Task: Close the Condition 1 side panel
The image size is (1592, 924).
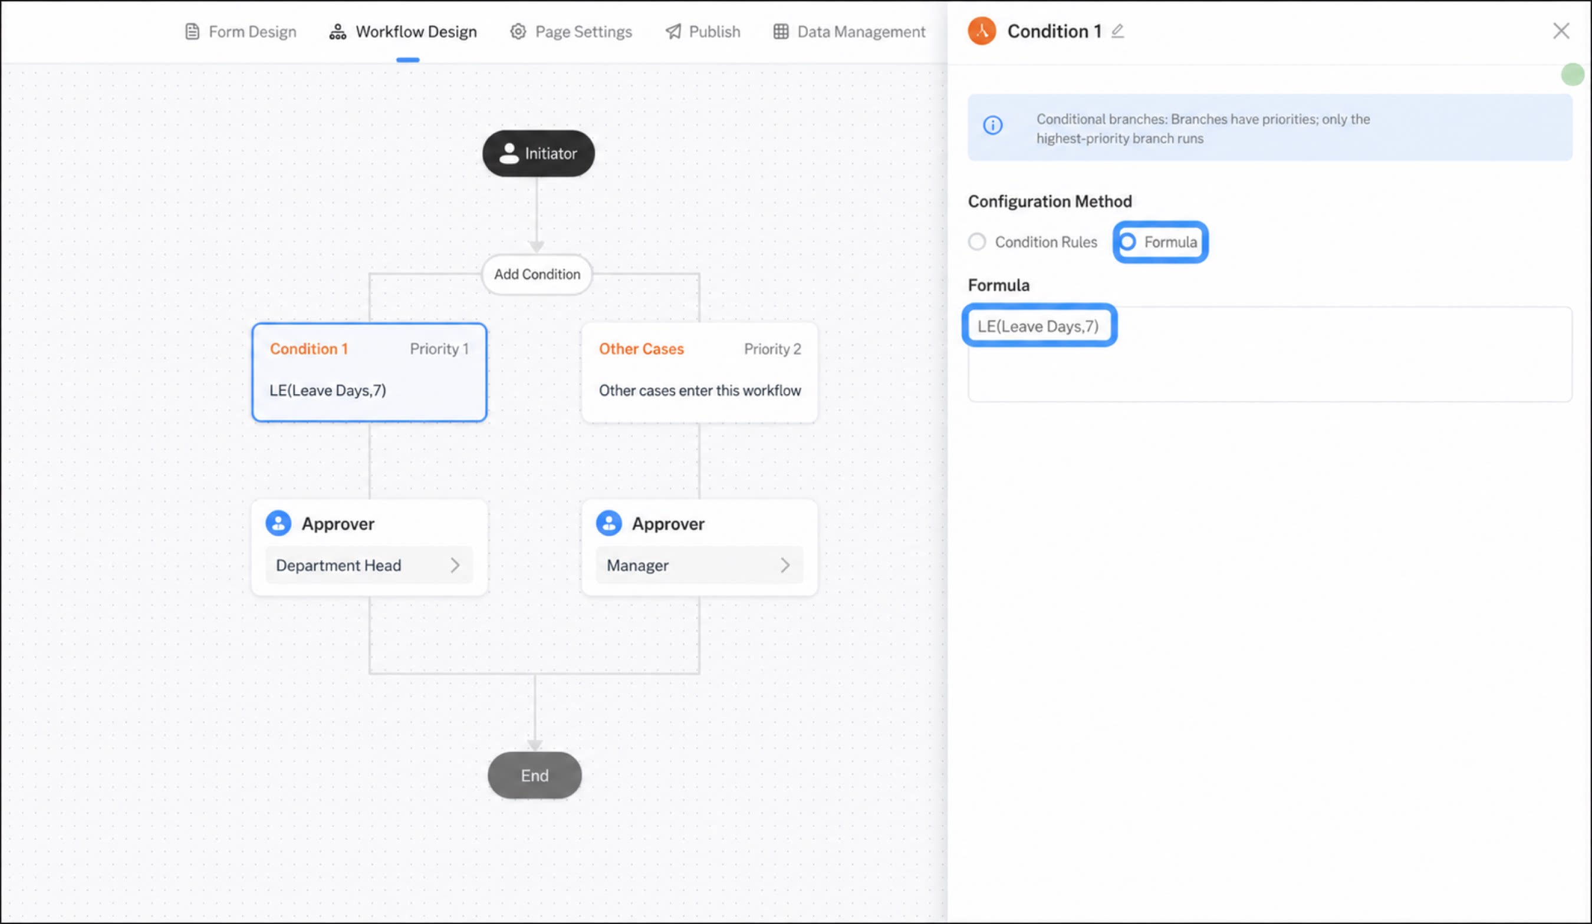Action: tap(1561, 31)
